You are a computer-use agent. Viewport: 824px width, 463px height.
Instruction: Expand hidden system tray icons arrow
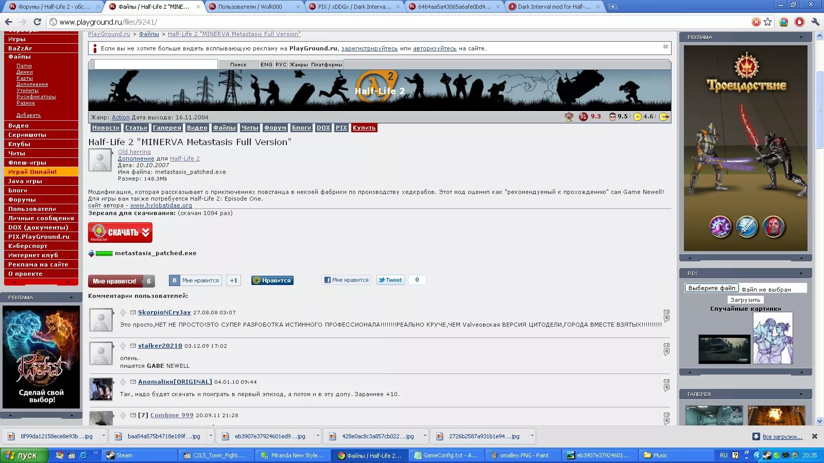pyautogui.click(x=757, y=455)
